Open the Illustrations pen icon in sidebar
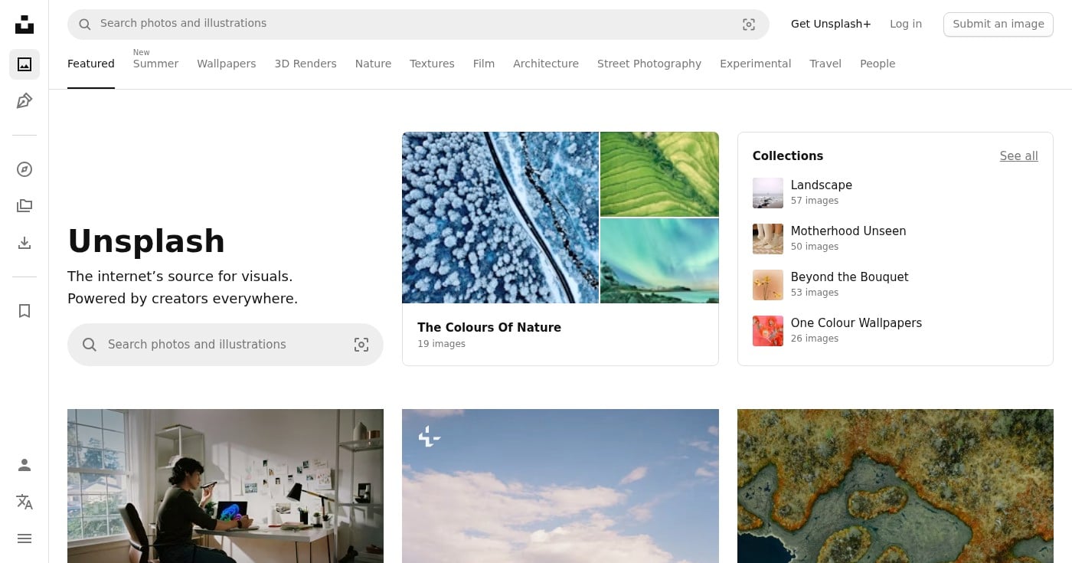 [25, 101]
